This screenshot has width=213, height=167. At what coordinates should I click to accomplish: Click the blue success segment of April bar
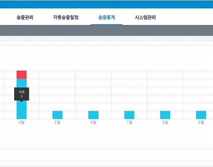click(x=22, y=110)
